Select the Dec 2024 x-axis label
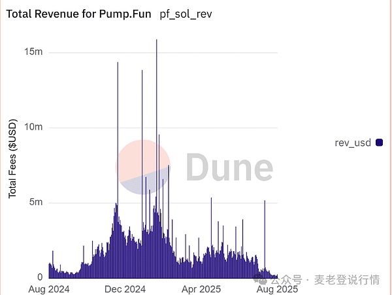The height and width of the screenshot is (295, 392). [x=124, y=288]
